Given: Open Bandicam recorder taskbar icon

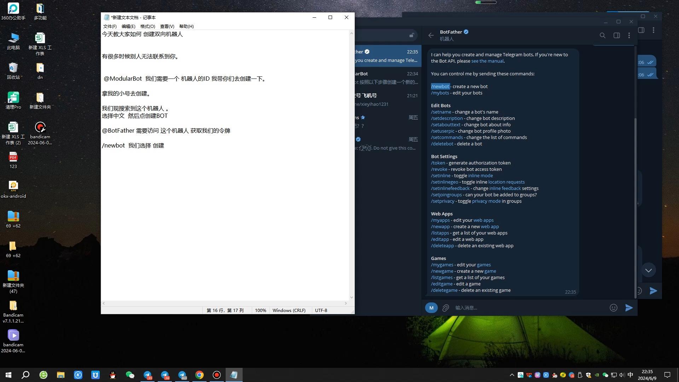Looking at the screenshot, I should (217, 375).
